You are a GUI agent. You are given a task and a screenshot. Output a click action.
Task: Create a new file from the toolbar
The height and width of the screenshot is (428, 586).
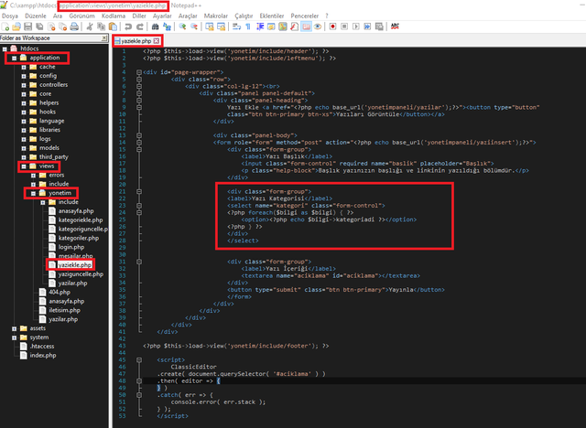(x=5, y=27)
